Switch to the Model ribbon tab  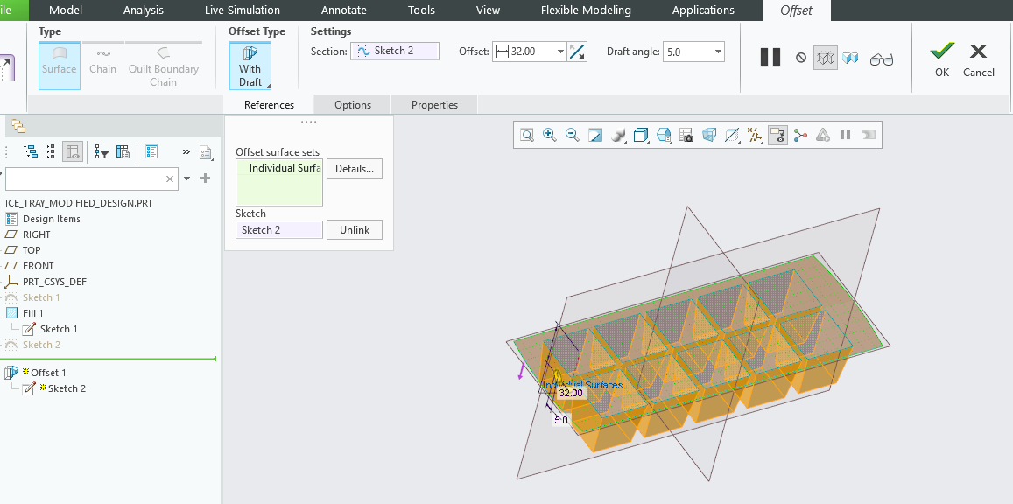coord(66,10)
